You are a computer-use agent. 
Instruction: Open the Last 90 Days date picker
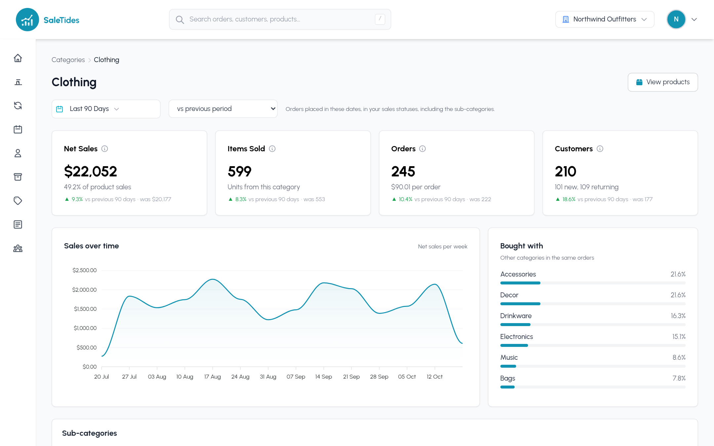(106, 109)
